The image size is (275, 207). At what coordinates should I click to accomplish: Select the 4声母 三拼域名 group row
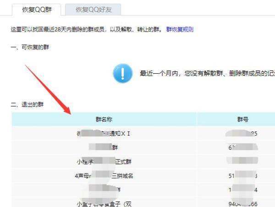[x=104, y=175]
